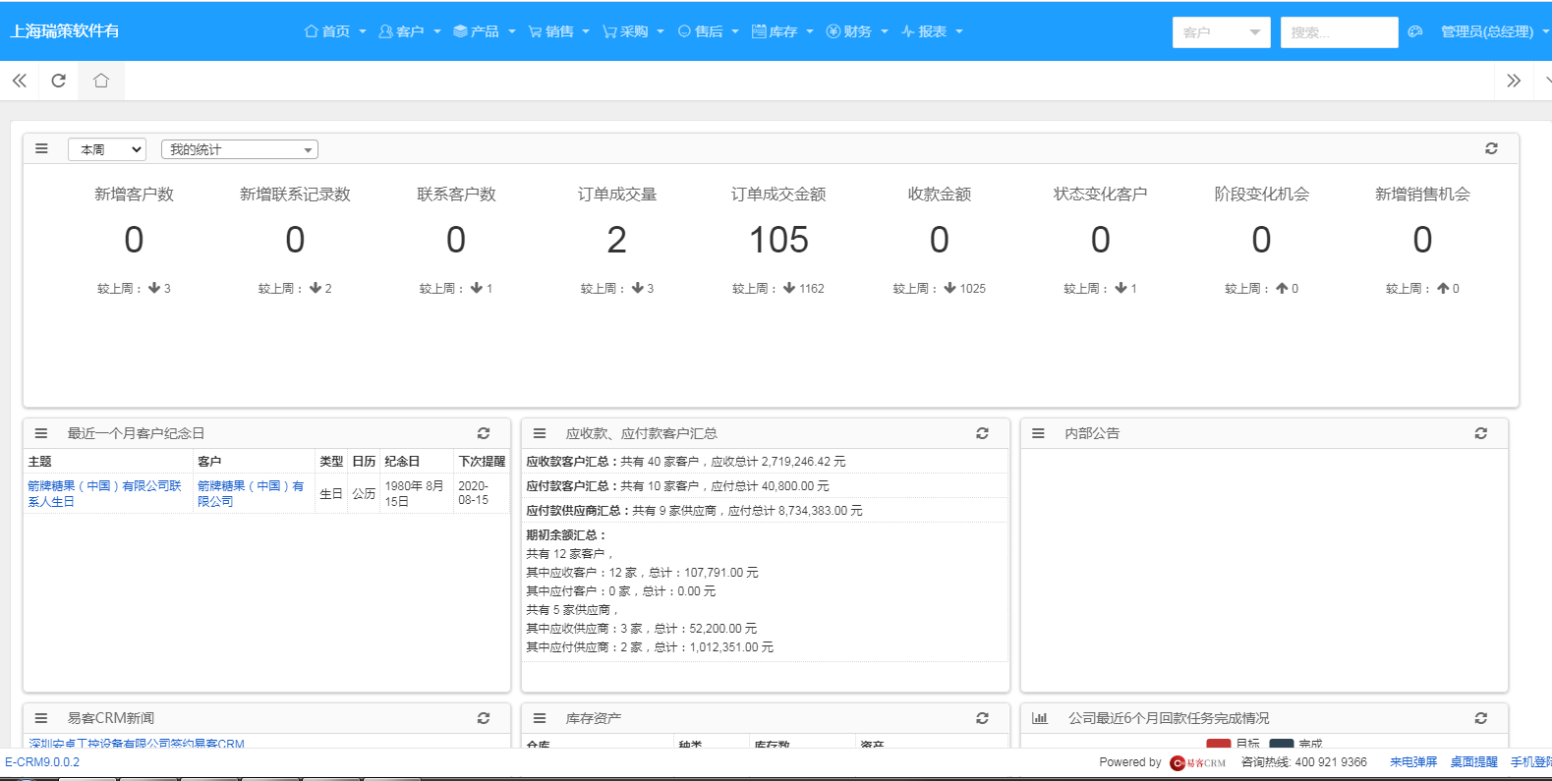Click the double right arrow icon
The height and width of the screenshot is (781, 1552).
click(1514, 81)
